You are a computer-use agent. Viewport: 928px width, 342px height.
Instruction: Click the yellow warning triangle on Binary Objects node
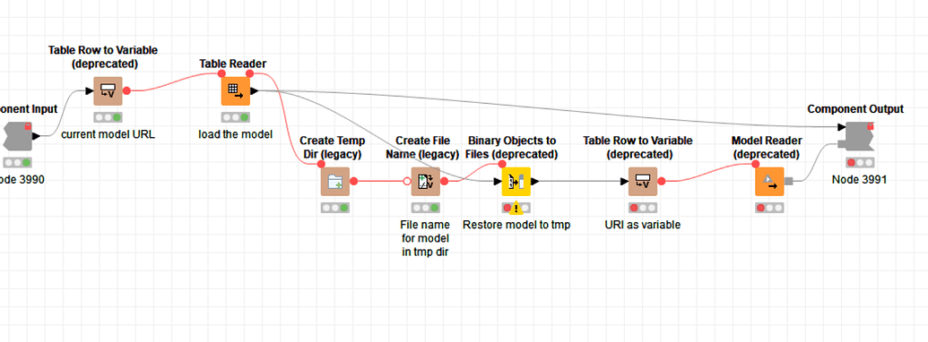pos(516,208)
